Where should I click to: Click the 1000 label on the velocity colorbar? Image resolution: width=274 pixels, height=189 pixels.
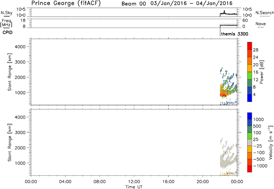pyautogui.click(x=259, y=119)
